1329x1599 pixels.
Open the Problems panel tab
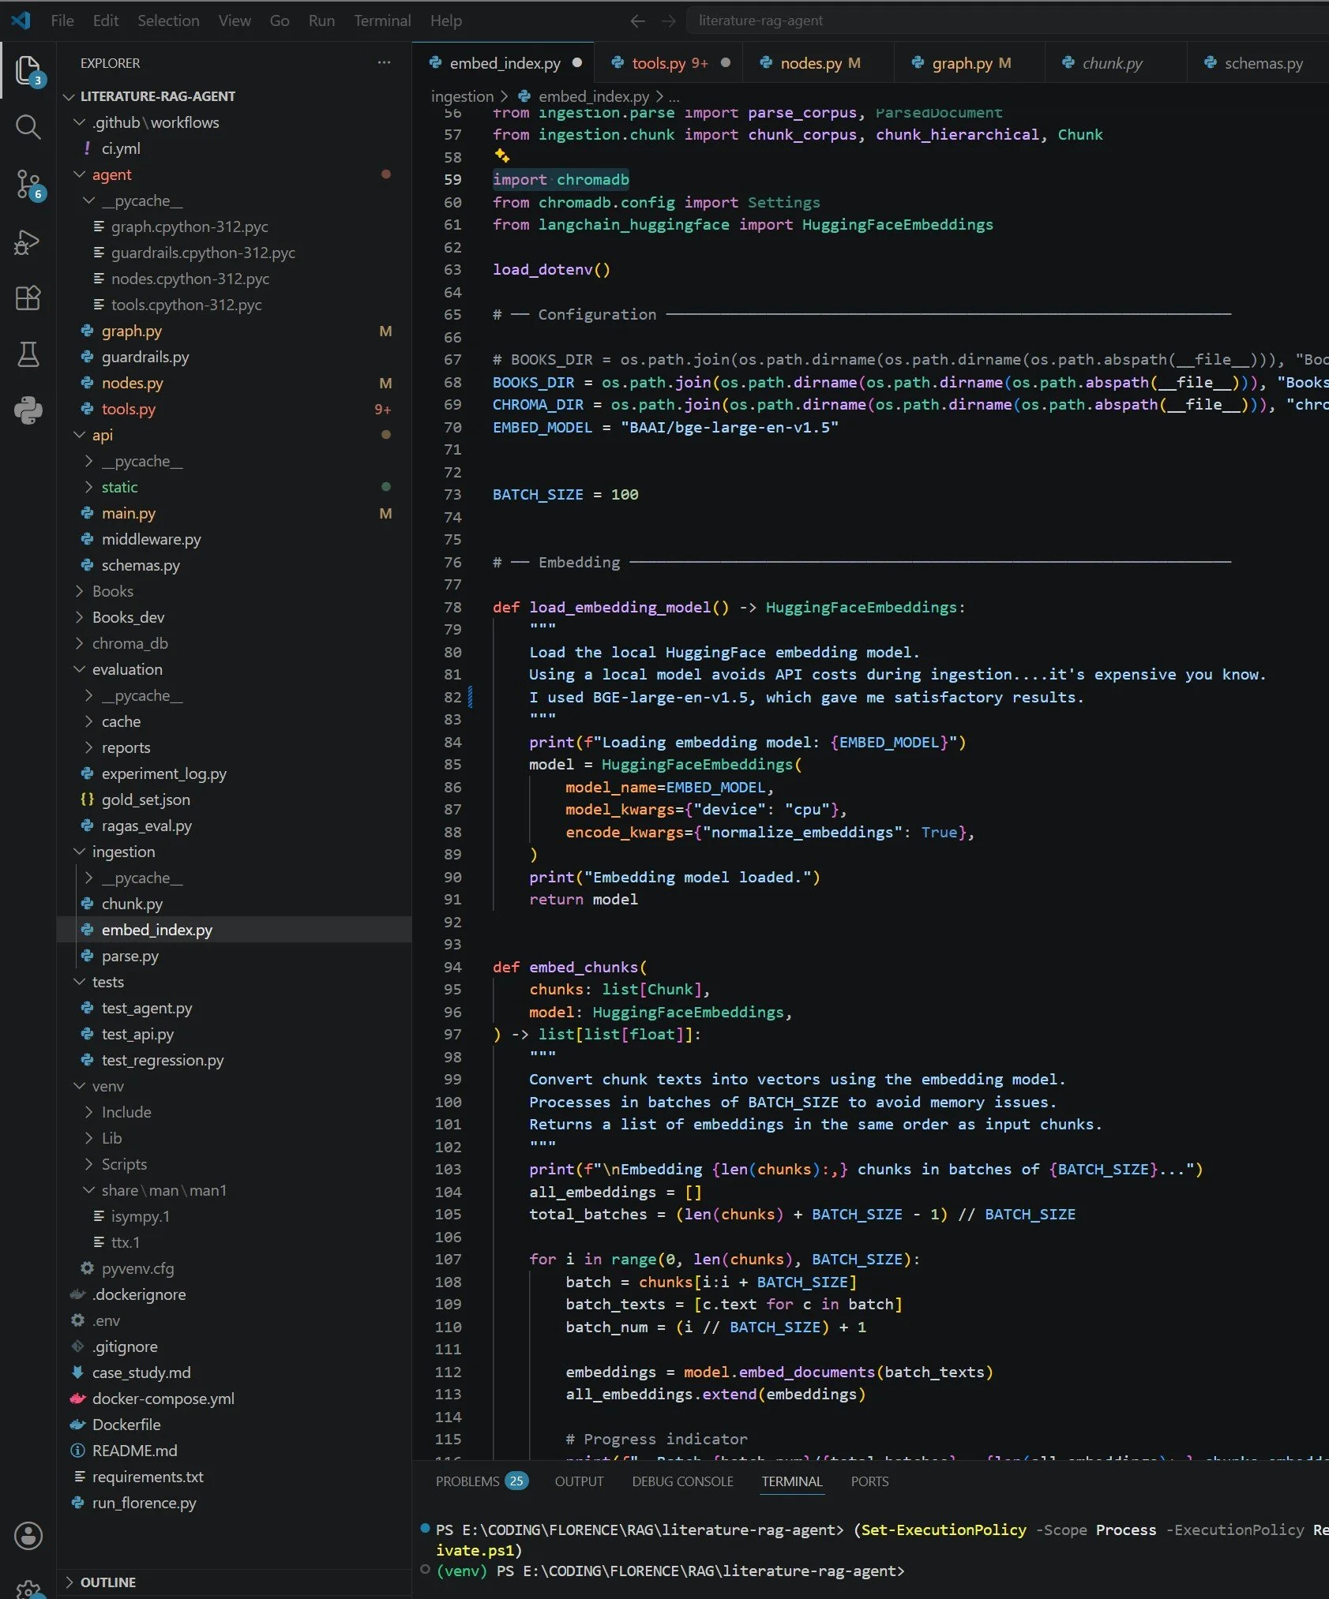tap(482, 1481)
